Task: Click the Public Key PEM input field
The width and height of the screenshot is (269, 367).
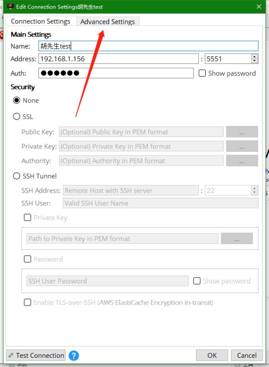Action: click(141, 132)
